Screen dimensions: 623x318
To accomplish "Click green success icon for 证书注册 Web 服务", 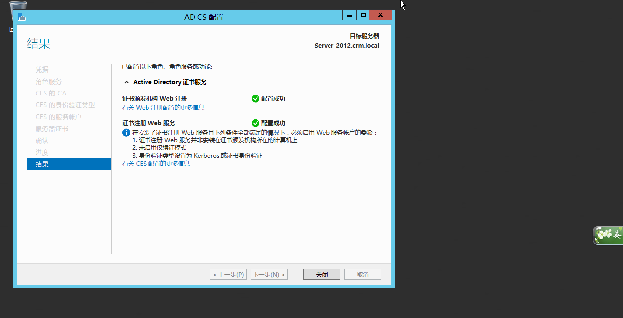I will (x=256, y=123).
